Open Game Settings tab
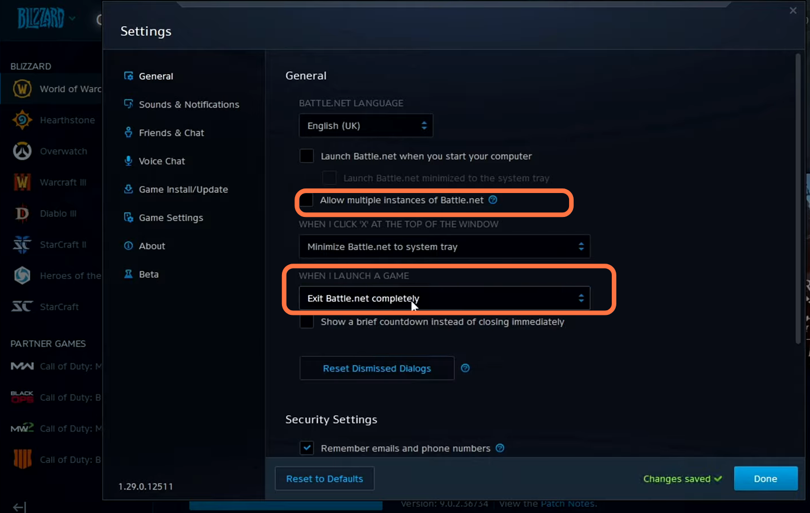Screen dimensions: 810x513 [x=163, y=217]
